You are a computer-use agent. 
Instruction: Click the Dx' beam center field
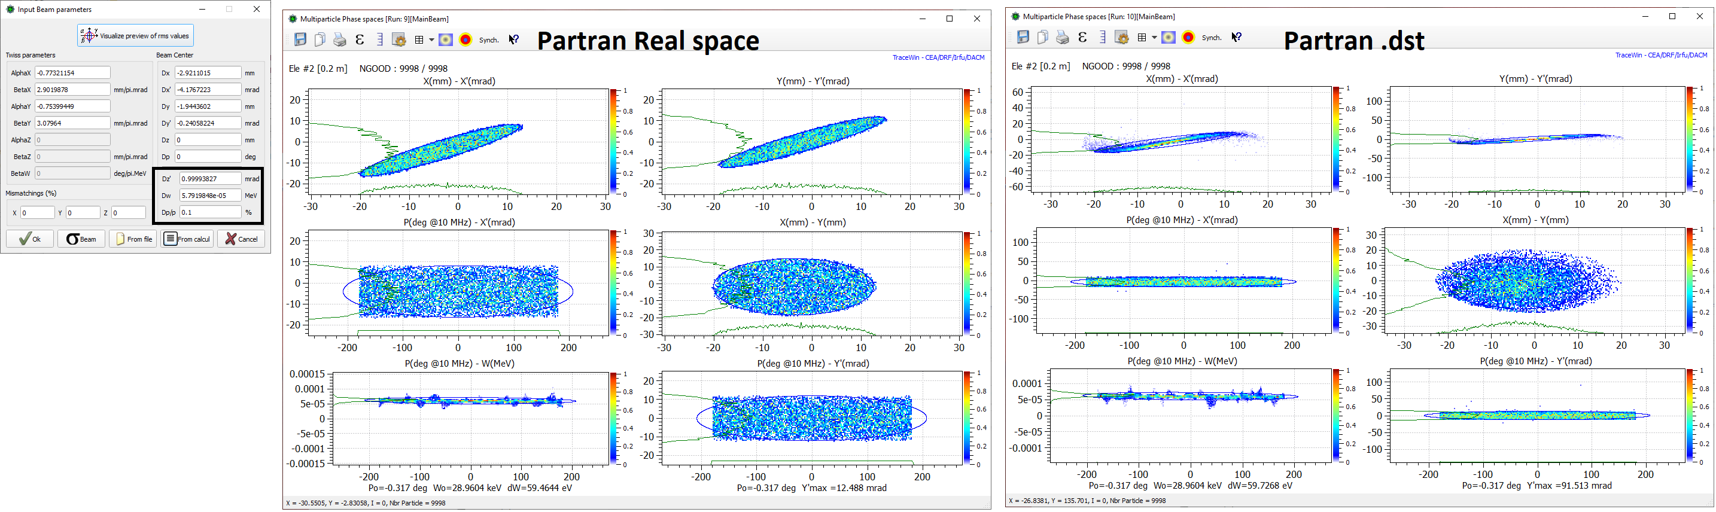coord(208,89)
